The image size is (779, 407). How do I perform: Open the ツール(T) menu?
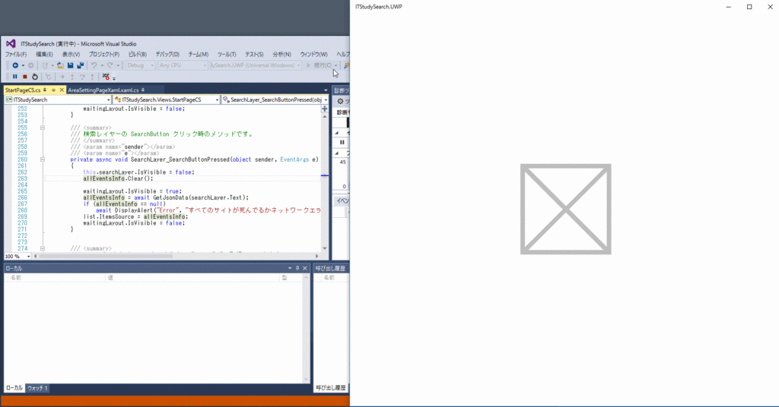pyautogui.click(x=227, y=54)
